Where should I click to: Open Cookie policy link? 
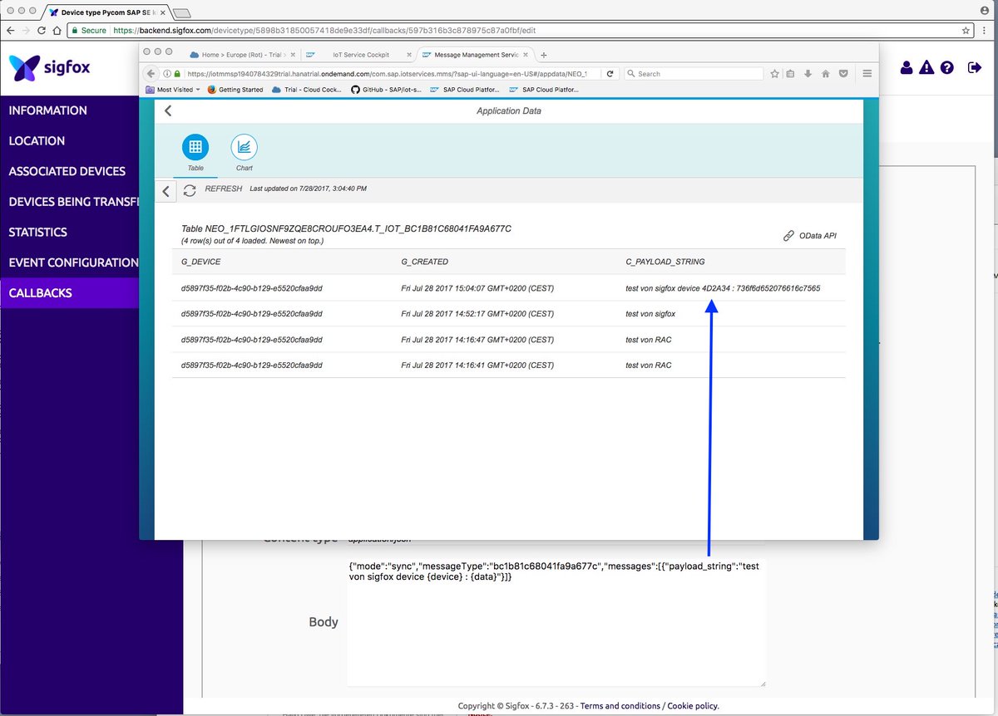click(x=693, y=706)
